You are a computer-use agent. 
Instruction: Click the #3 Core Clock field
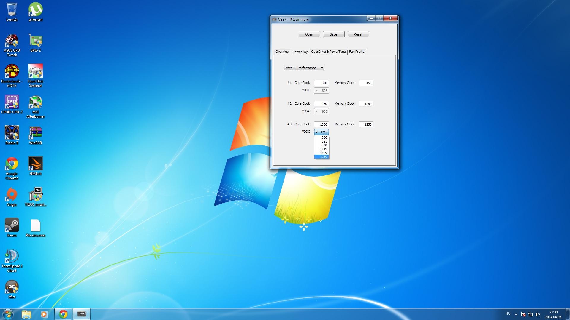pyautogui.click(x=322, y=124)
